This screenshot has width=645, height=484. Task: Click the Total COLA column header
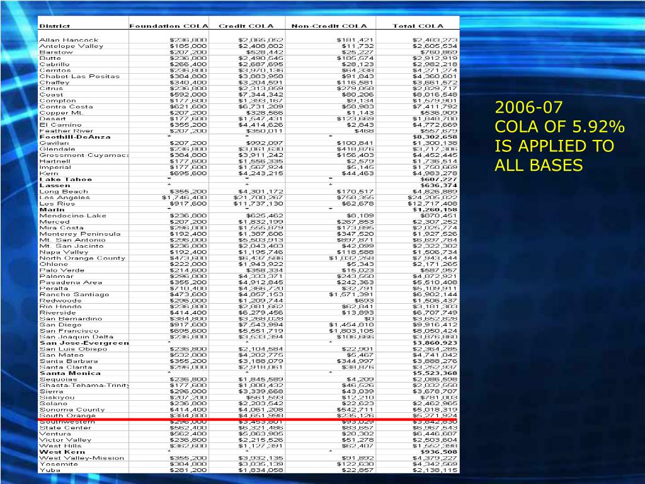(417, 26)
